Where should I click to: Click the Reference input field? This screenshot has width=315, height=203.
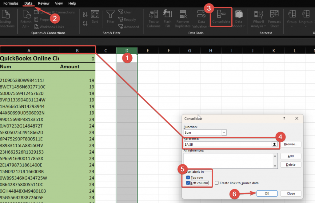[x=226, y=144]
